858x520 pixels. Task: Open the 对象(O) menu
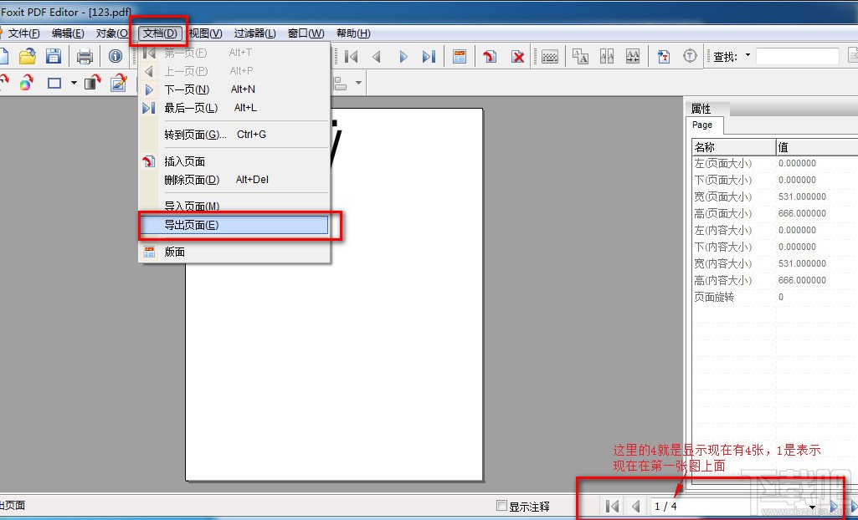pyautogui.click(x=112, y=33)
